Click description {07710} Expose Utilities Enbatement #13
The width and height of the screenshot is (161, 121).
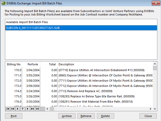(x=101, y=70)
